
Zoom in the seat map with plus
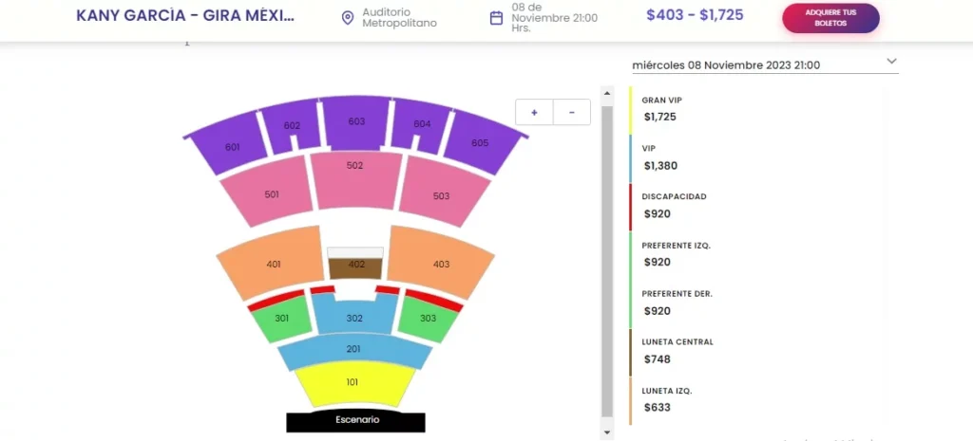pyautogui.click(x=534, y=112)
